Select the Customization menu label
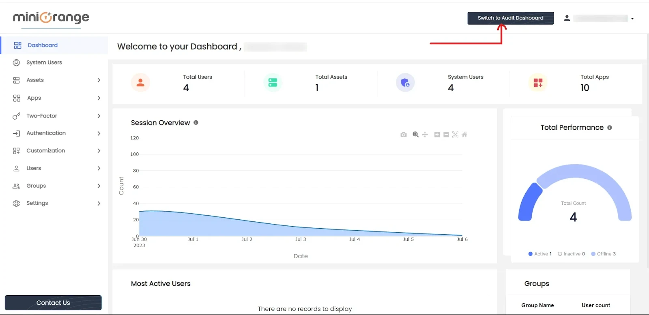Screen dimensions: 649x315 (45, 151)
